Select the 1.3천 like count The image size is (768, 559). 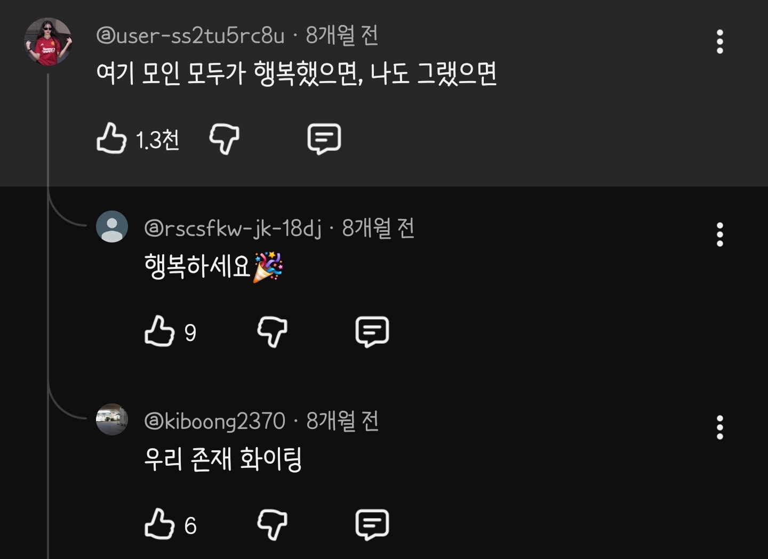click(157, 140)
